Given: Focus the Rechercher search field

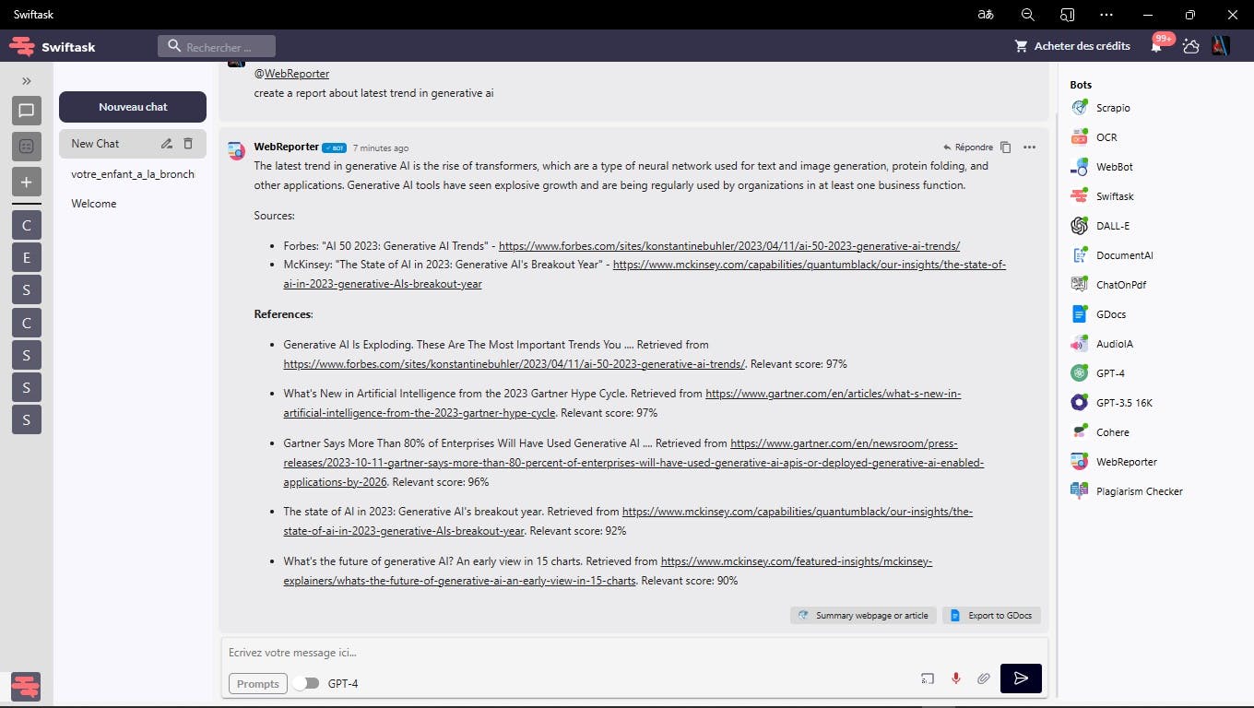Looking at the screenshot, I should click(216, 46).
